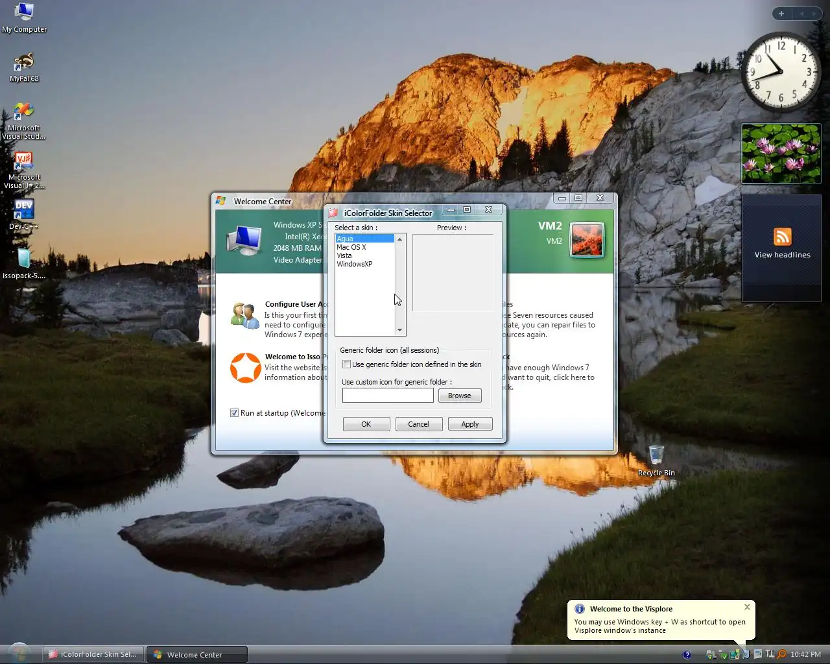Minimize the iColorFolder Skin Selector window
The width and height of the screenshot is (830, 664).
click(451, 209)
